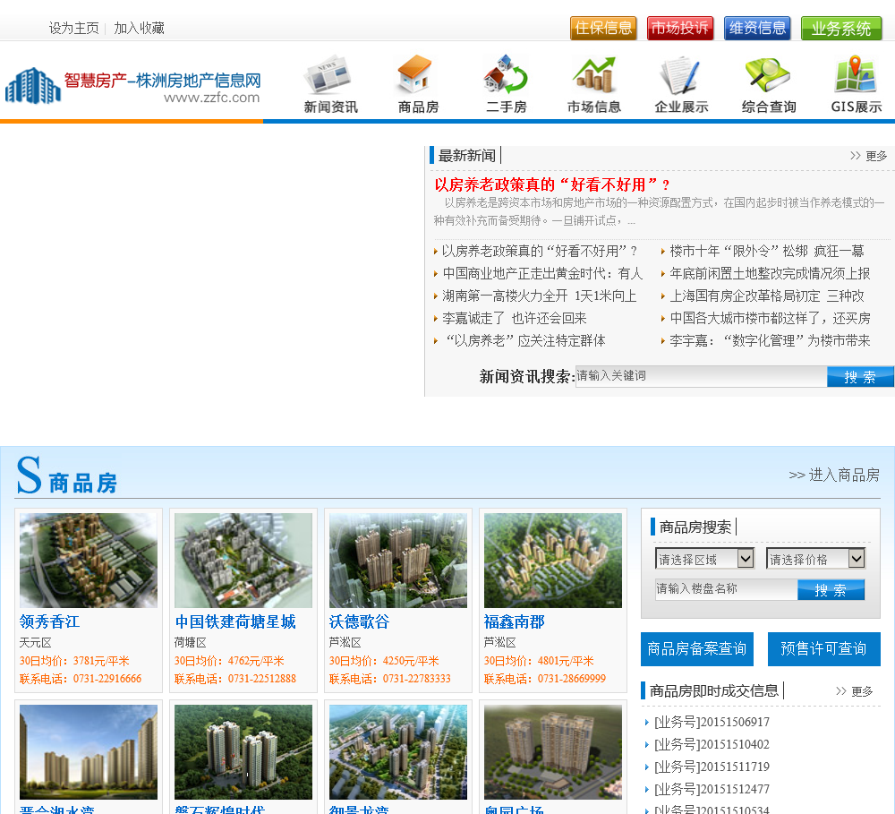Image resolution: width=895 pixels, height=814 pixels.
Task: Open the 沃德歌谷 property thumbnail
Action: (x=398, y=561)
